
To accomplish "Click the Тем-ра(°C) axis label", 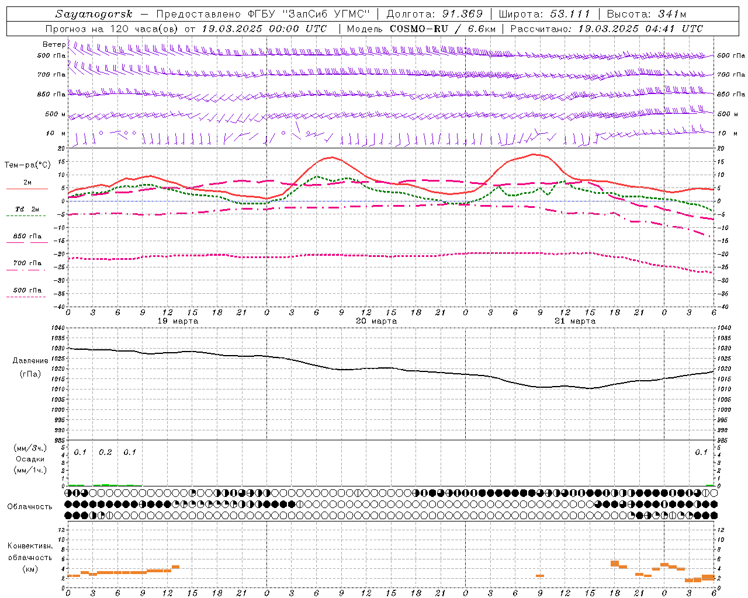I will (27, 165).
